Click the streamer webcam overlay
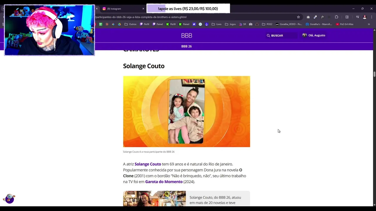This screenshot has height=211, width=376. 49,30
